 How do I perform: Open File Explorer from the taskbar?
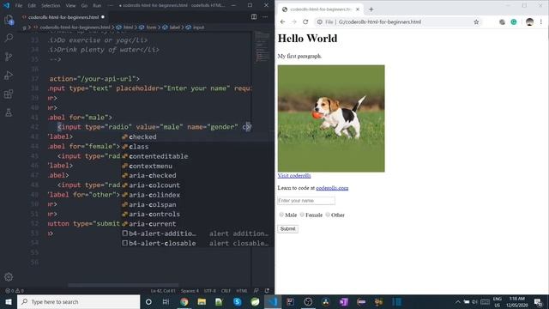pyautogui.click(x=202, y=301)
